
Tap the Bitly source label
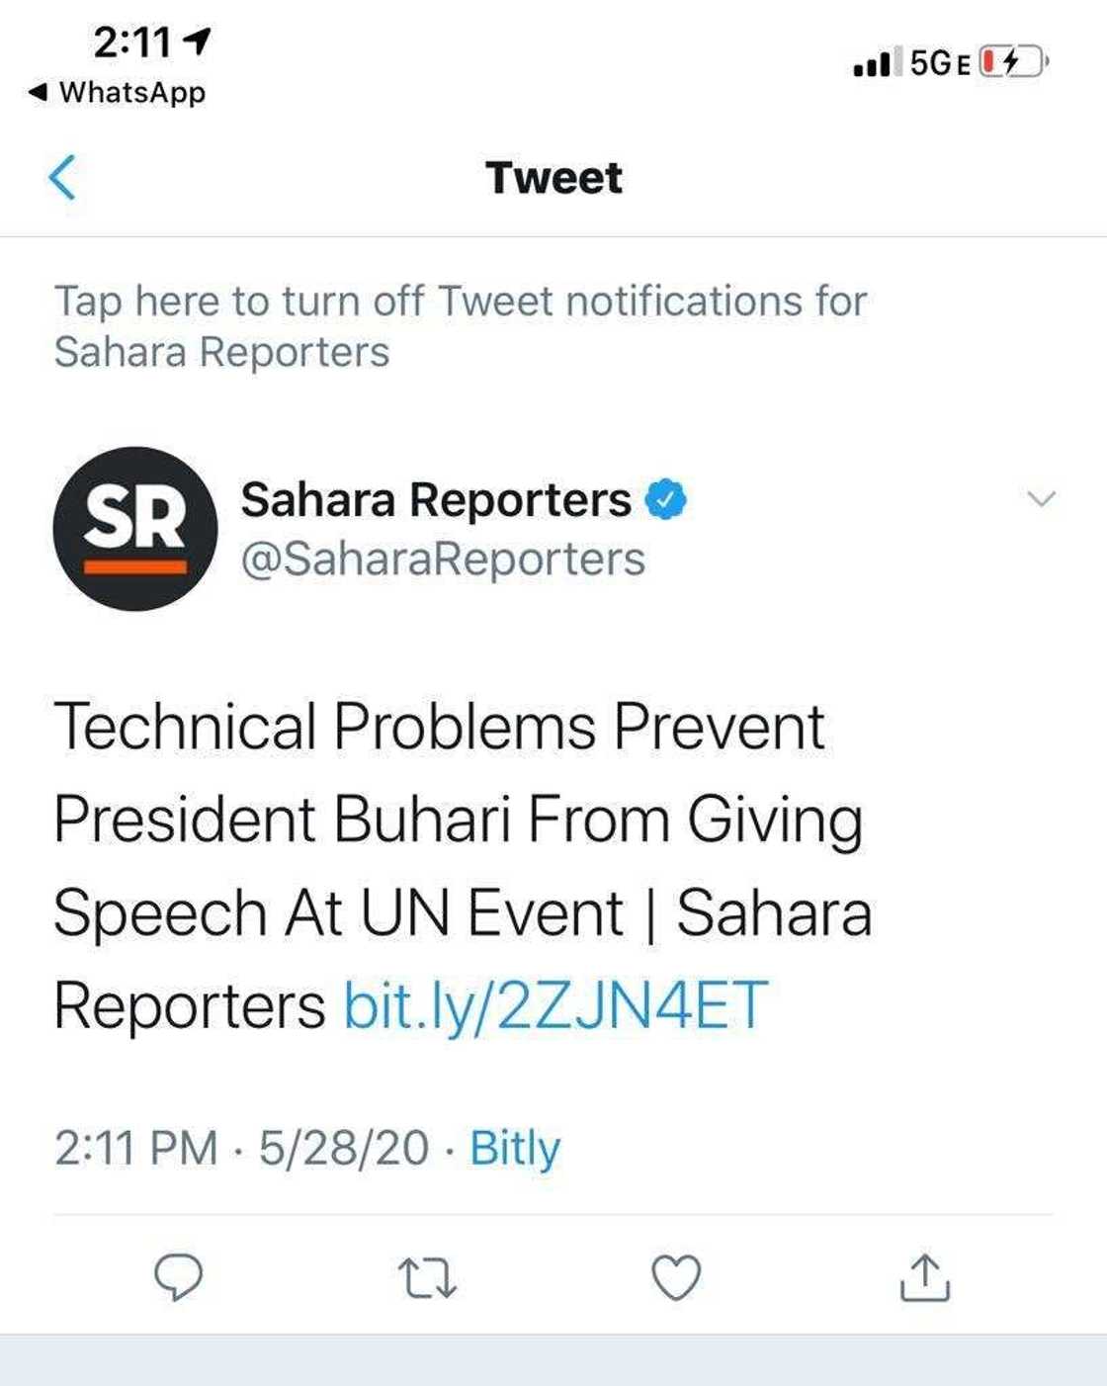click(513, 1148)
